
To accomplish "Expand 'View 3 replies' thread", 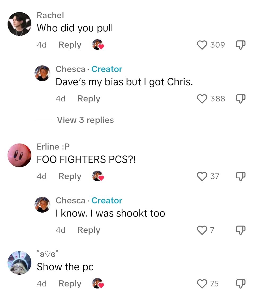I will pos(85,120).
